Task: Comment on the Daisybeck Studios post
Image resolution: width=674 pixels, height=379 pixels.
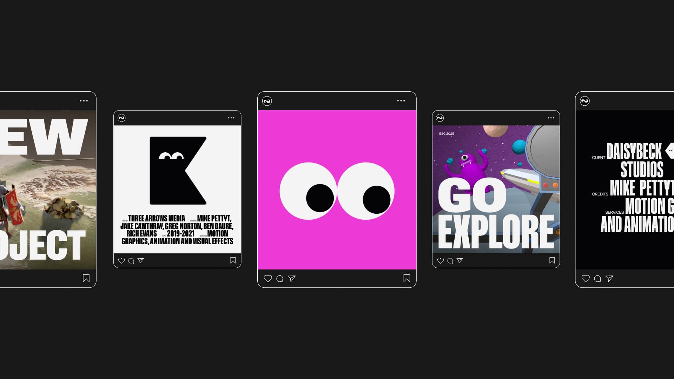Action: 597,279
